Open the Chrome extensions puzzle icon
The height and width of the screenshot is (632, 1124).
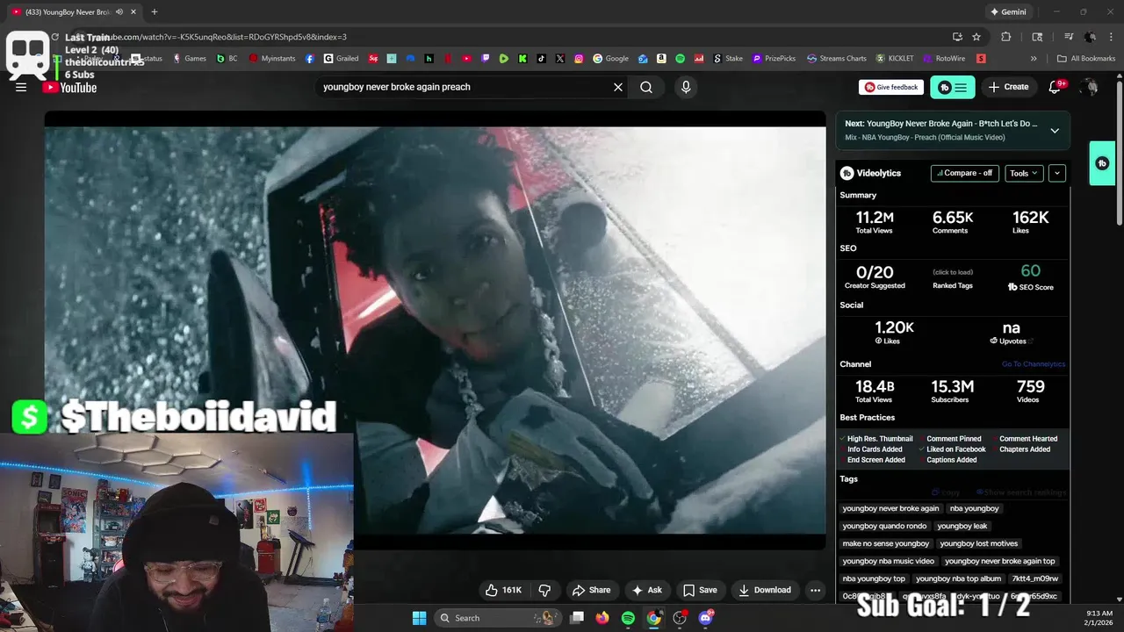point(1006,37)
